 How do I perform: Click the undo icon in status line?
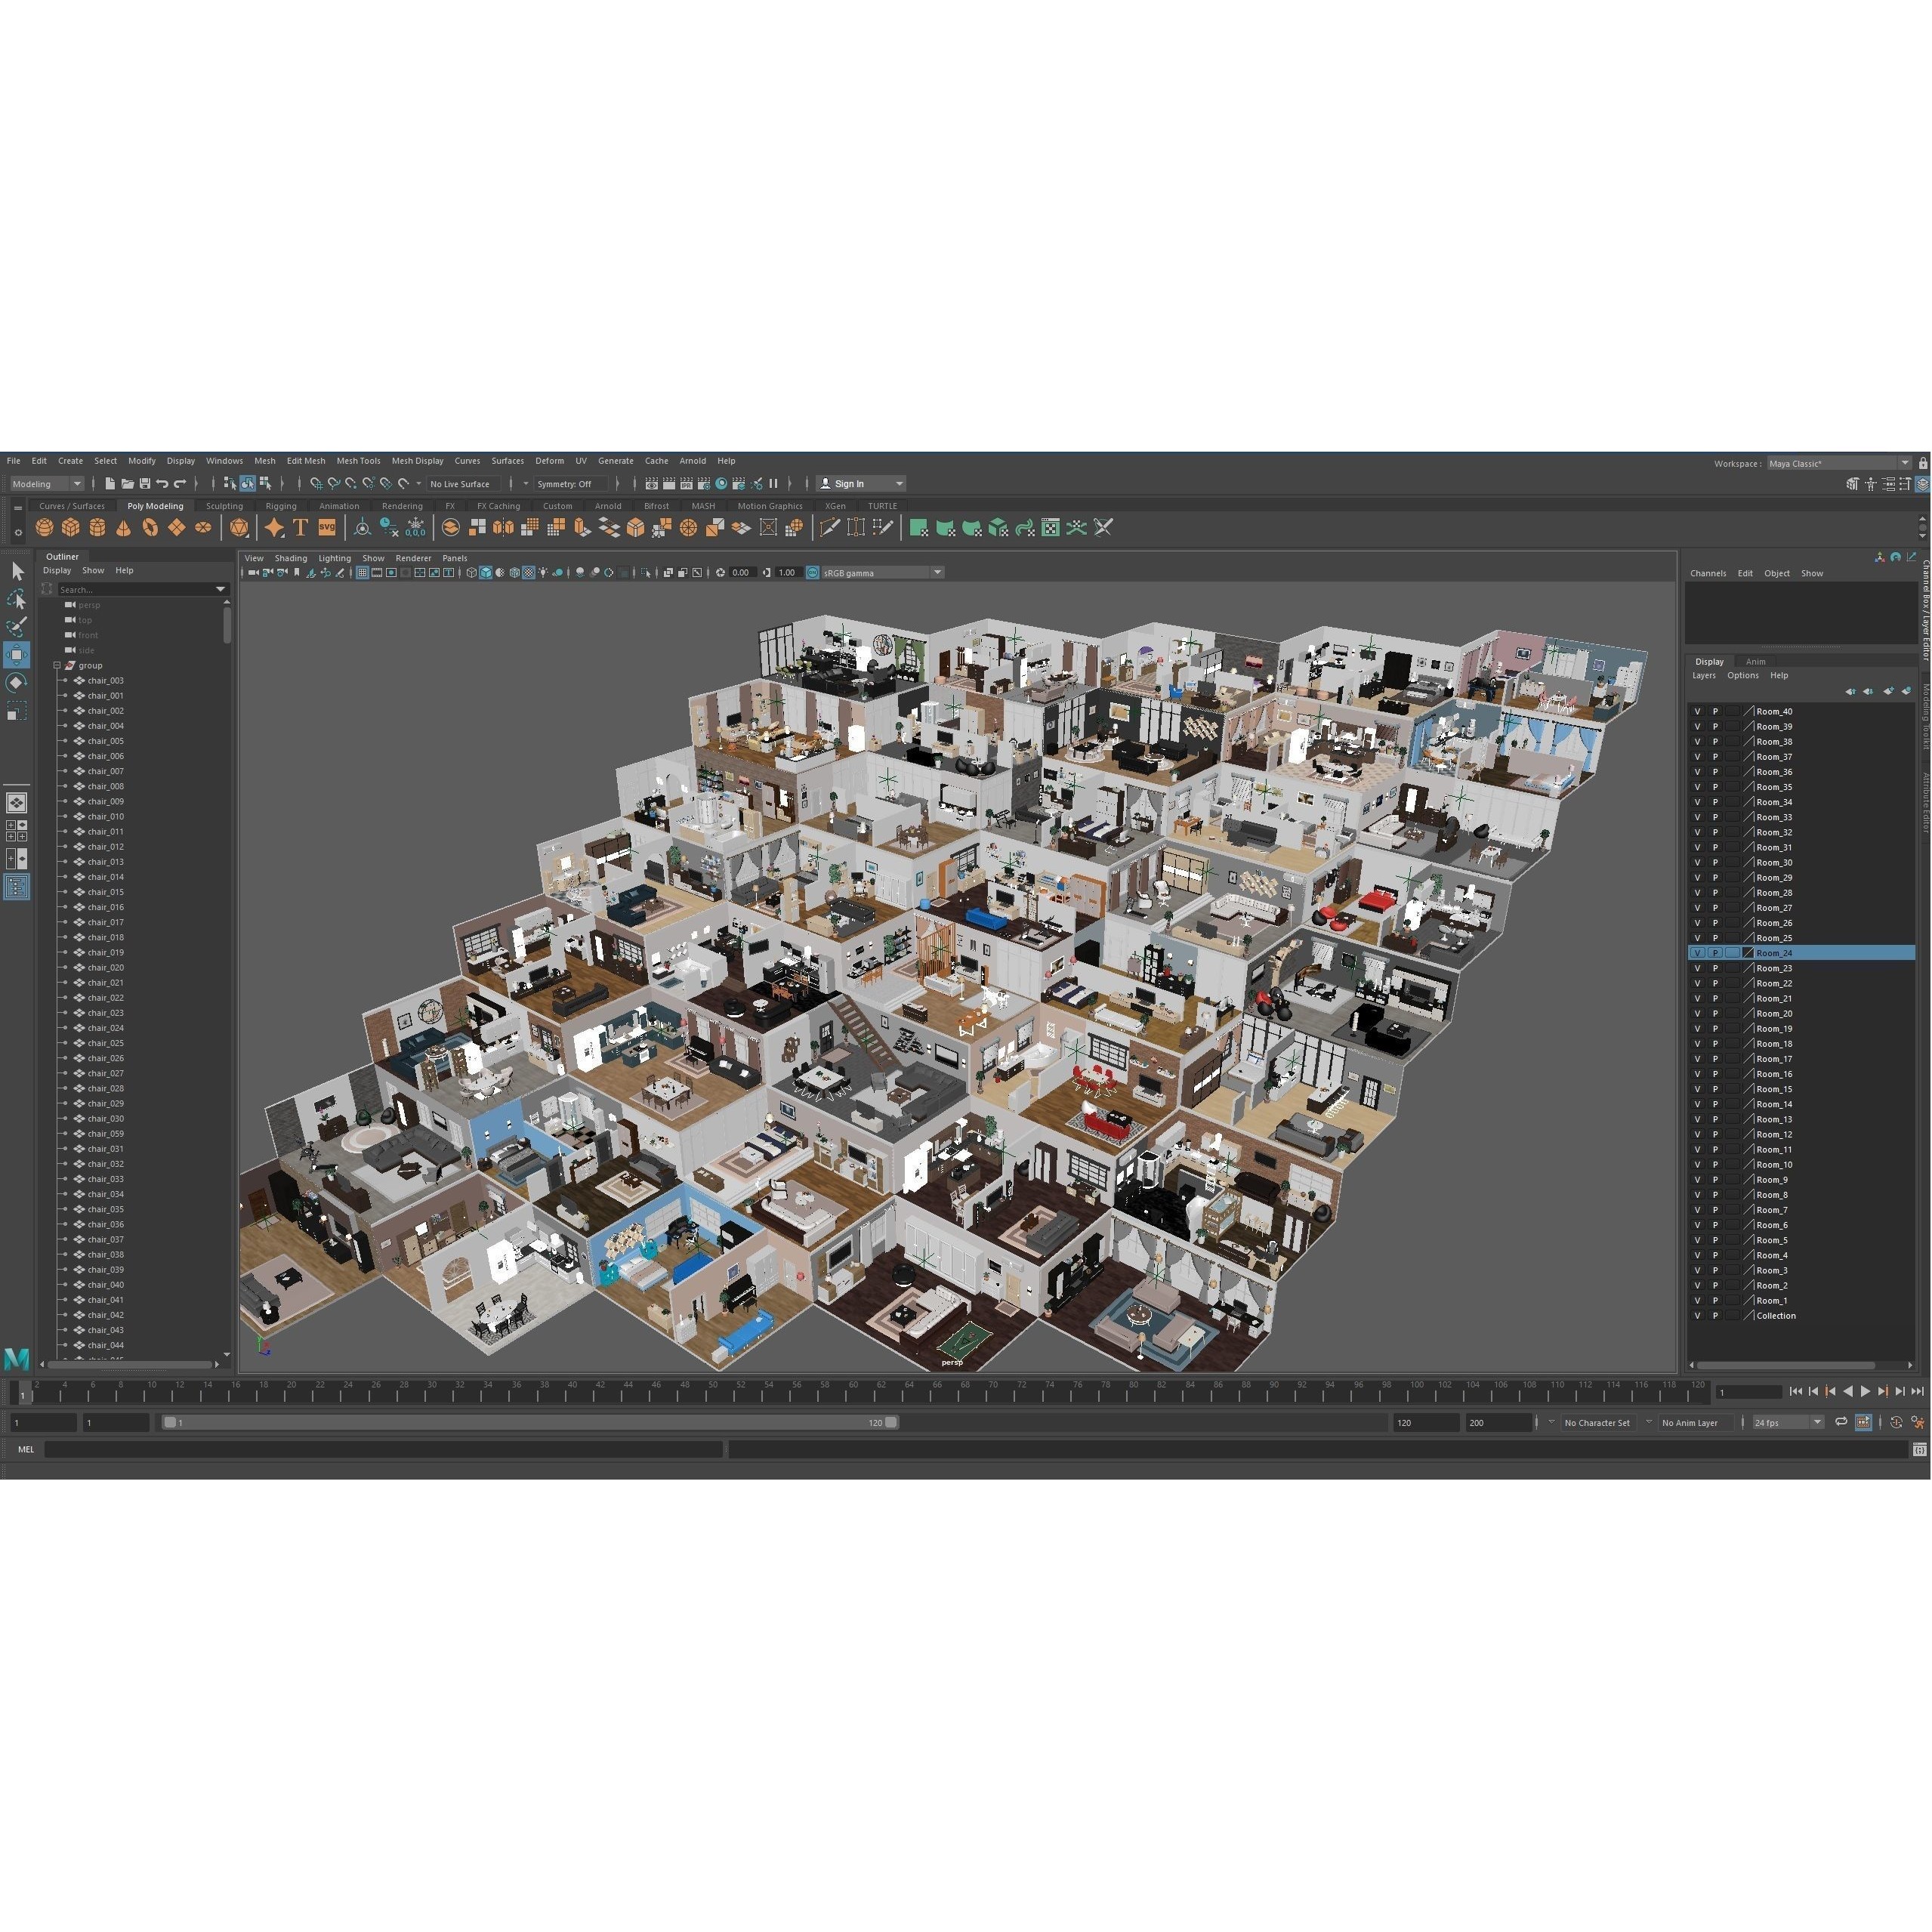162,484
